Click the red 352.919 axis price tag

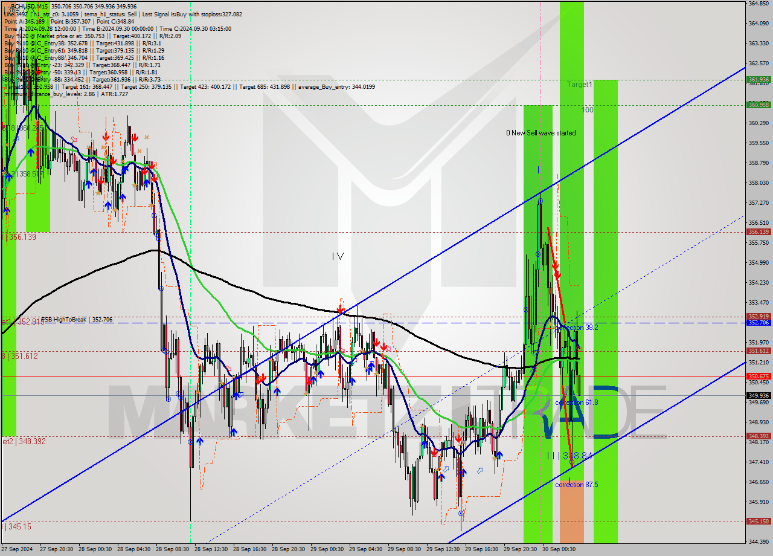(x=759, y=316)
